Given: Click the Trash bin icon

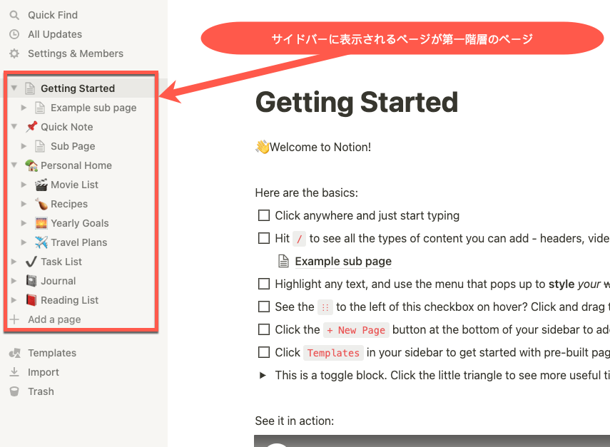Looking at the screenshot, I should coord(14,391).
